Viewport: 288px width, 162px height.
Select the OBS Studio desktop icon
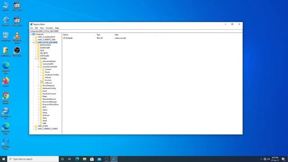click(x=17, y=52)
